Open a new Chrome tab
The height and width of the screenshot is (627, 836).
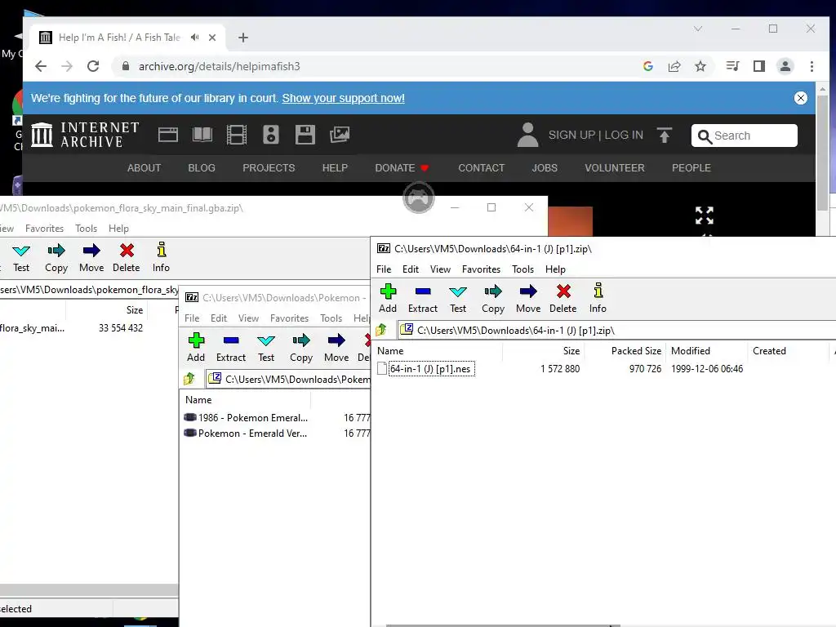click(x=243, y=38)
